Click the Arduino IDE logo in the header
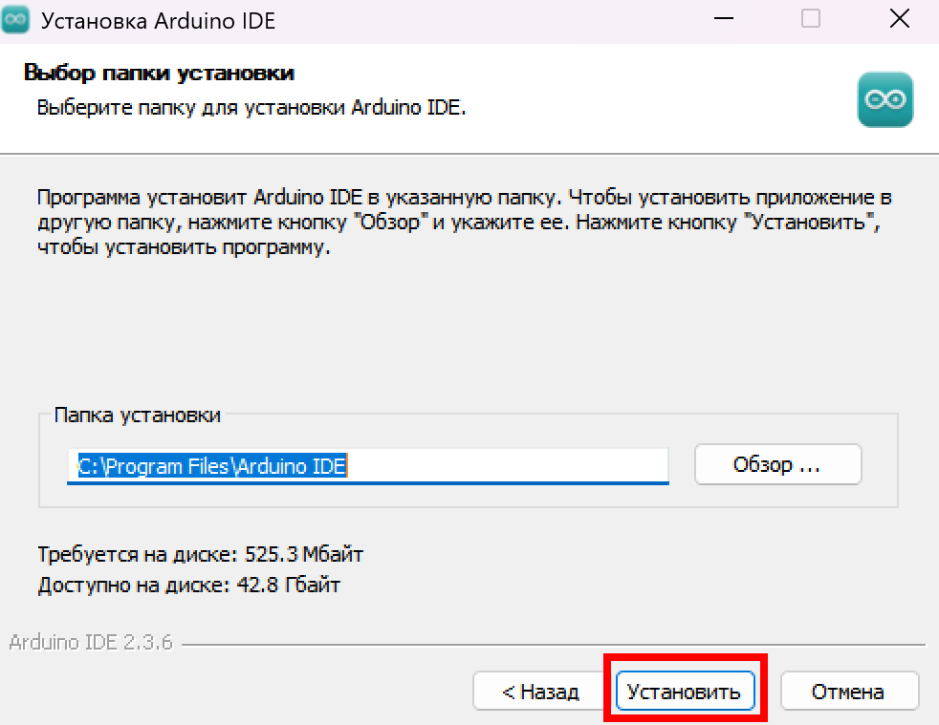This screenshot has height=725, width=939. coord(884,98)
